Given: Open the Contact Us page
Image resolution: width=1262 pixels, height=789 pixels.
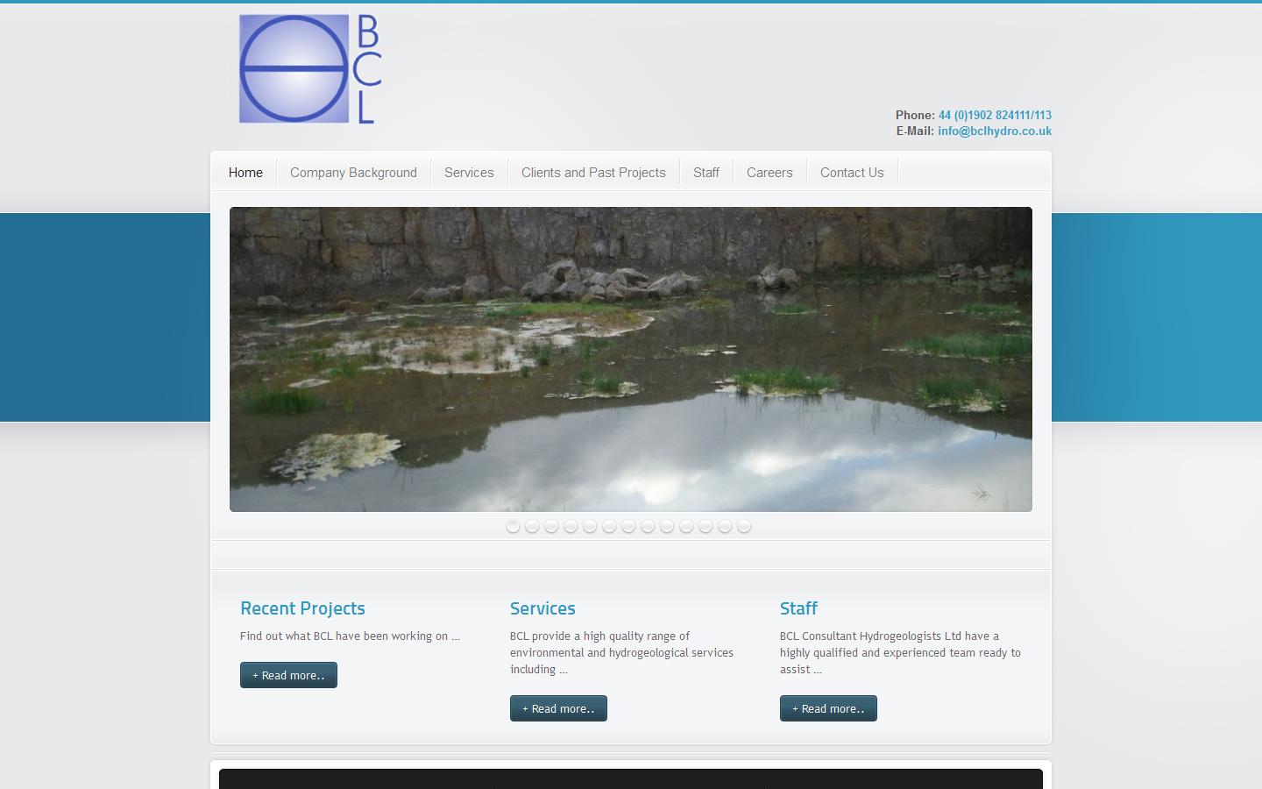Looking at the screenshot, I should coord(852,173).
